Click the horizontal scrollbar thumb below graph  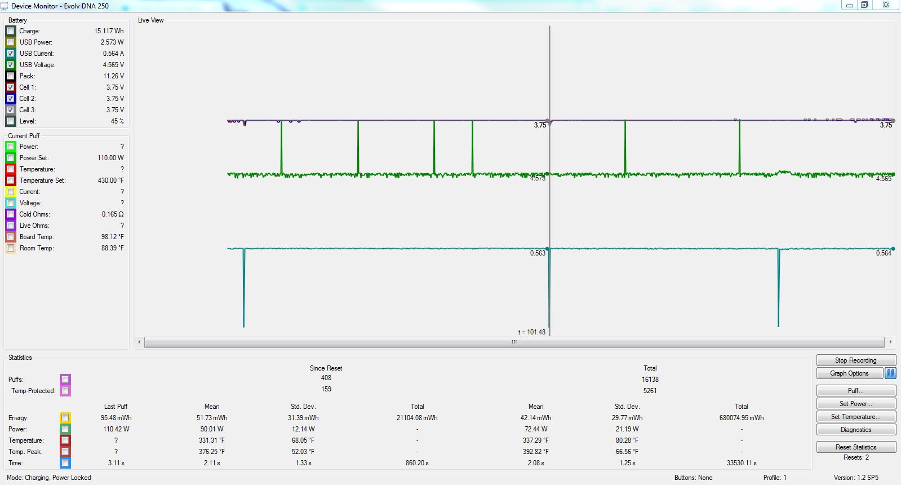[x=514, y=342]
